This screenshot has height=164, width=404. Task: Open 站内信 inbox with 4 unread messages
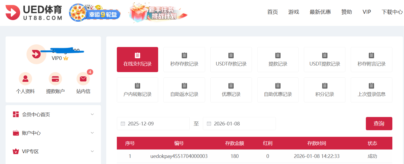click(x=83, y=78)
